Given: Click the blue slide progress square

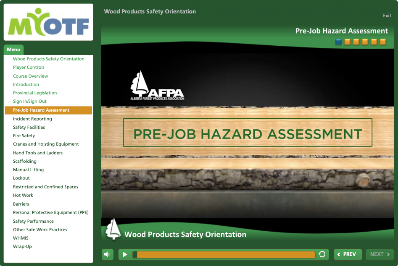Looking at the screenshot, I should tap(338, 42).
